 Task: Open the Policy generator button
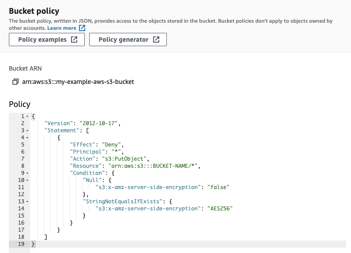pos(128,40)
